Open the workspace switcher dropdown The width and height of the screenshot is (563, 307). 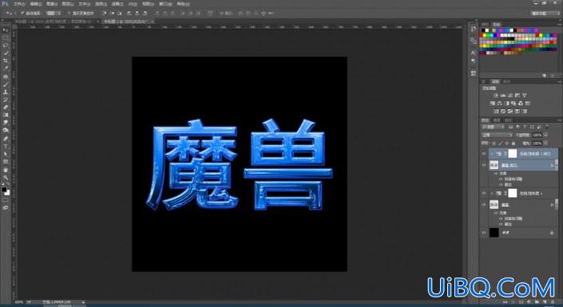tap(545, 13)
